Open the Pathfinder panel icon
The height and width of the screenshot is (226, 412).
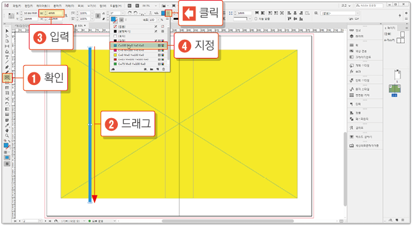click(x=352, y=119)
